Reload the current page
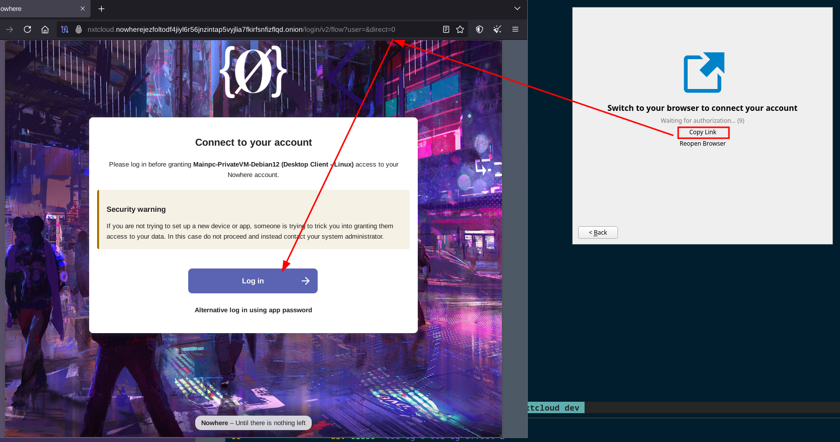840x442 pixels. click(27, 29)
